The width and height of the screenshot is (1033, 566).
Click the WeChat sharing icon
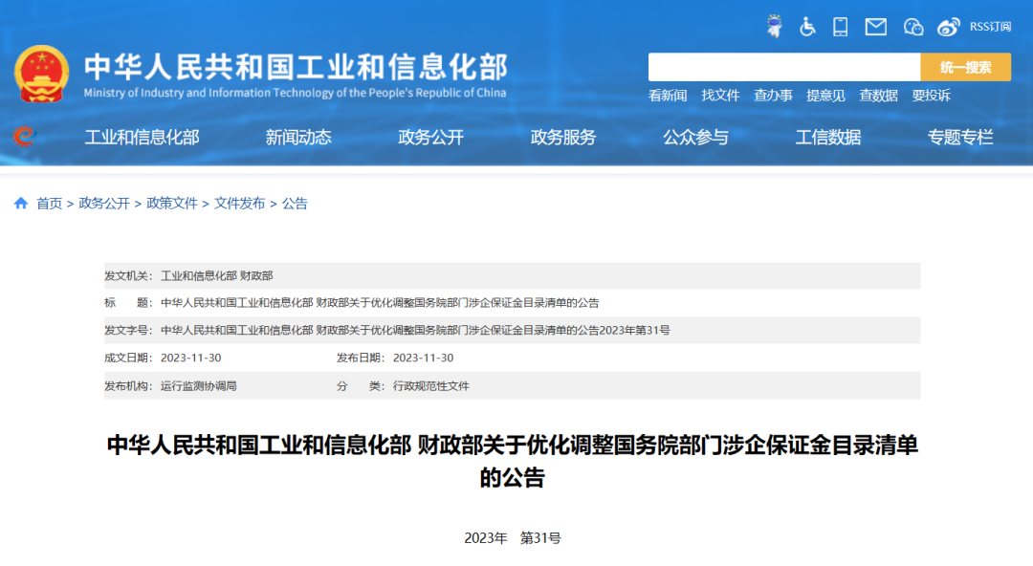tap(912, 27)
